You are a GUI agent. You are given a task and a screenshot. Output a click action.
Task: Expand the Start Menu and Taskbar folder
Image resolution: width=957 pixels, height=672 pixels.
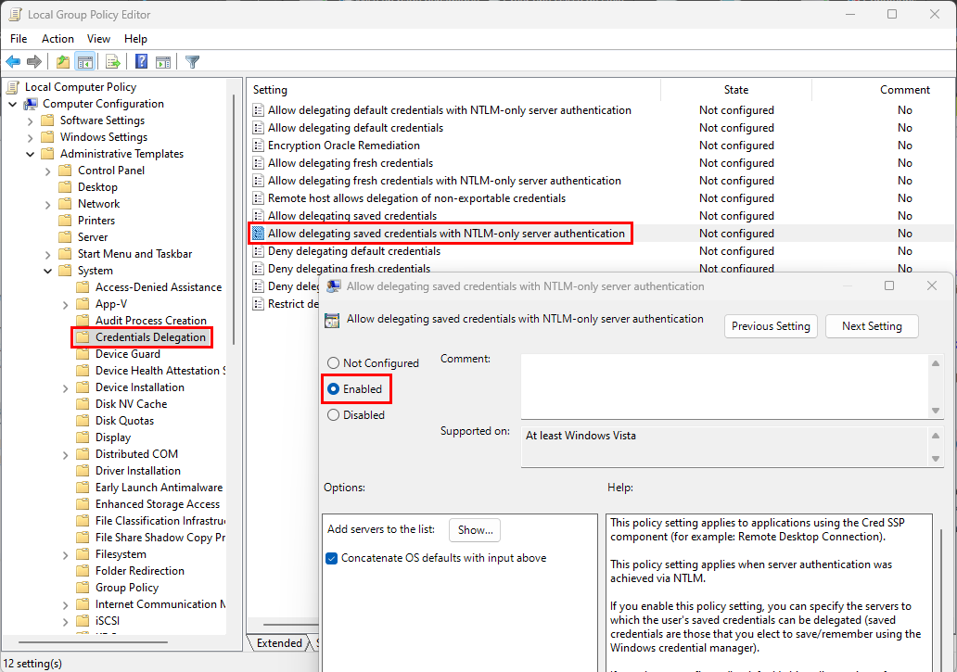pyautogui.click(x=47, y=255)
